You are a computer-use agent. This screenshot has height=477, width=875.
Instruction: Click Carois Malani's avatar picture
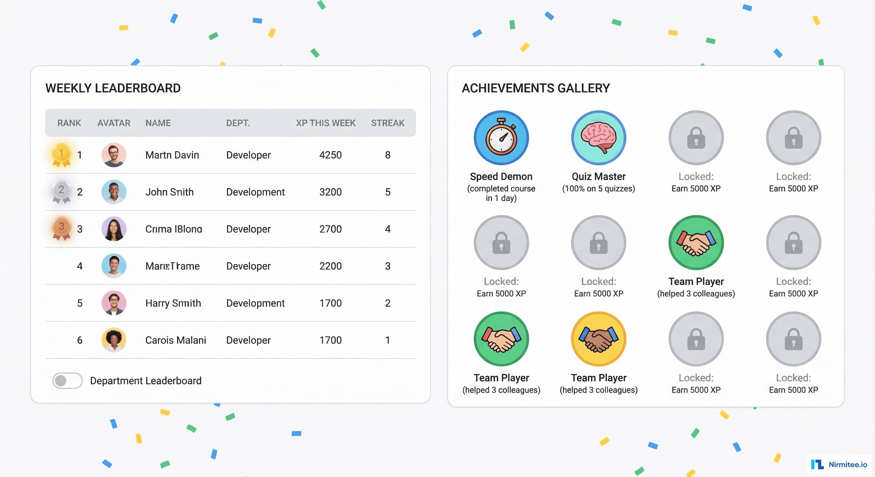[x=114, y=340]
